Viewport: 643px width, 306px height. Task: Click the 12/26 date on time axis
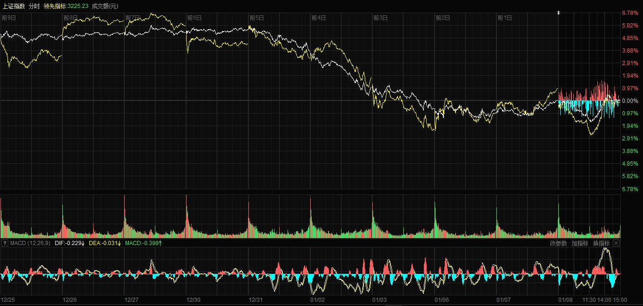[70, 300]
